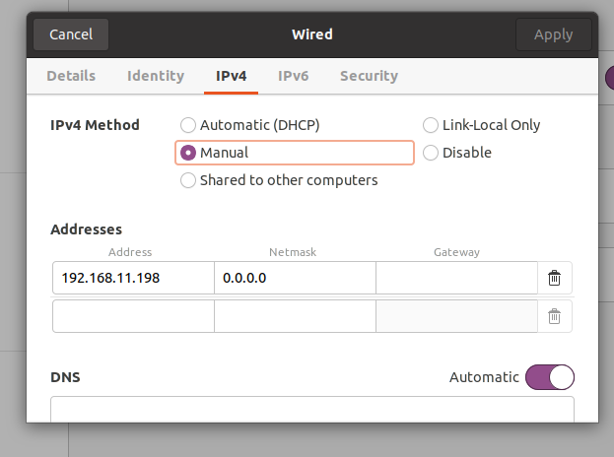Select Automatic (DHCP) method
The width and height of the screenshot is (614, 457).
[249, 125]
